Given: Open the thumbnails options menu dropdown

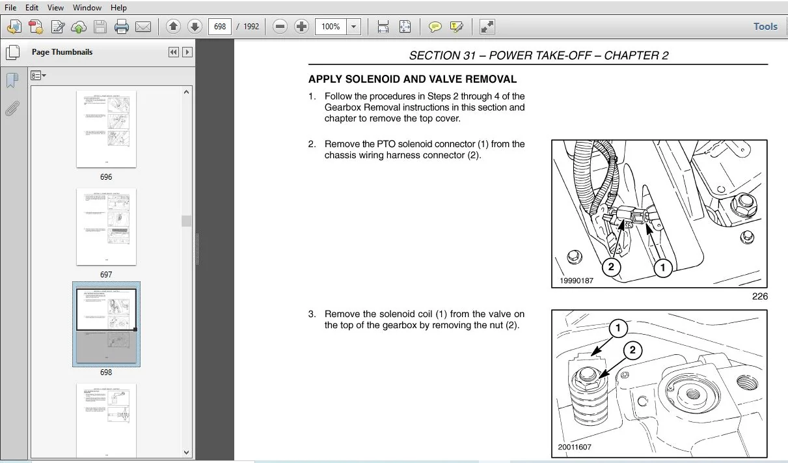Looking at the screenshot, I should 38,76.
